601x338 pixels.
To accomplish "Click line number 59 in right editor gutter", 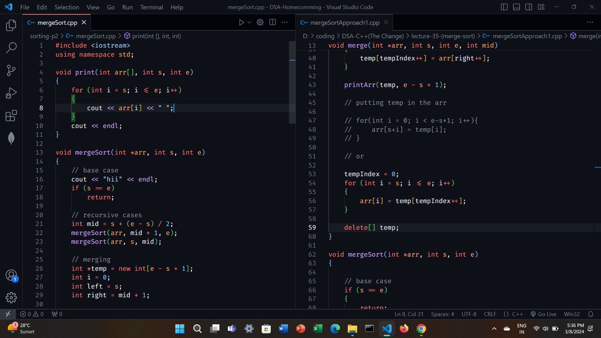I will (312, 227).
